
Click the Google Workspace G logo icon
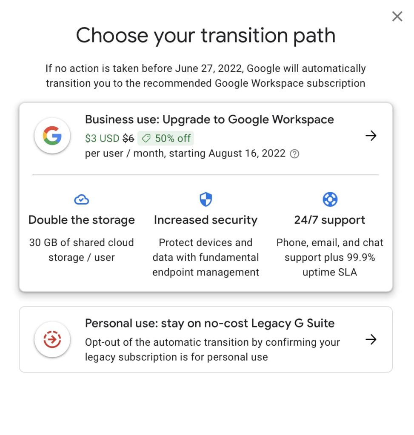pos(52,135)
